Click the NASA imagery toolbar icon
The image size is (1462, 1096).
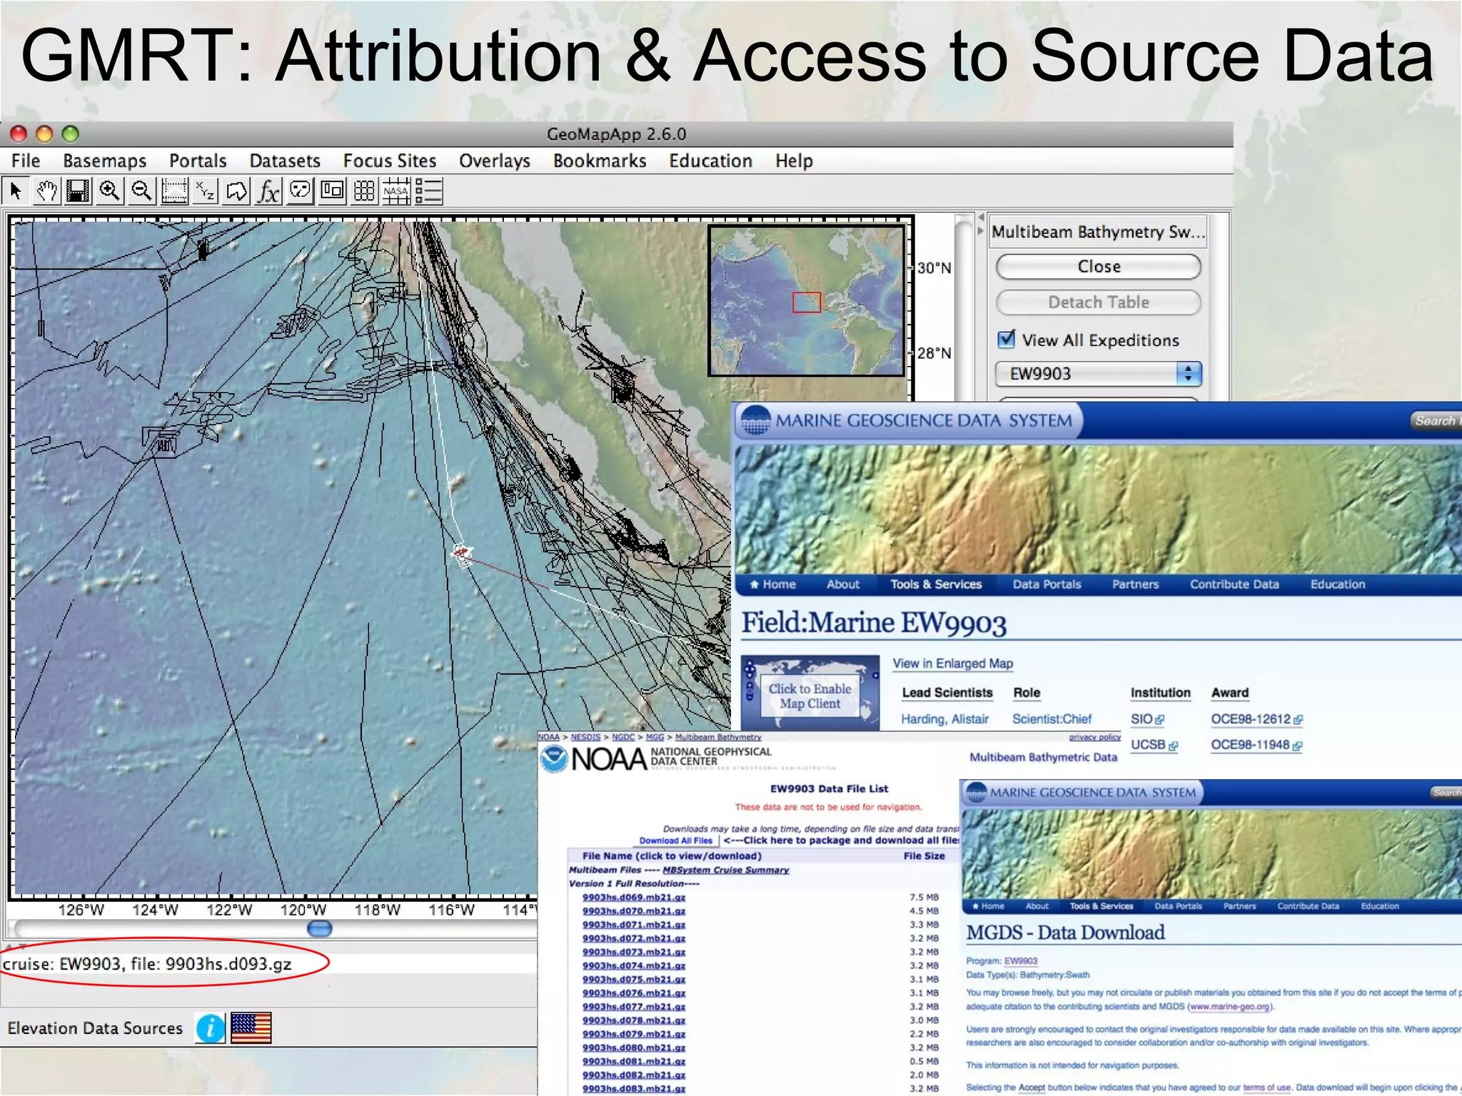[x=396, y=191]
